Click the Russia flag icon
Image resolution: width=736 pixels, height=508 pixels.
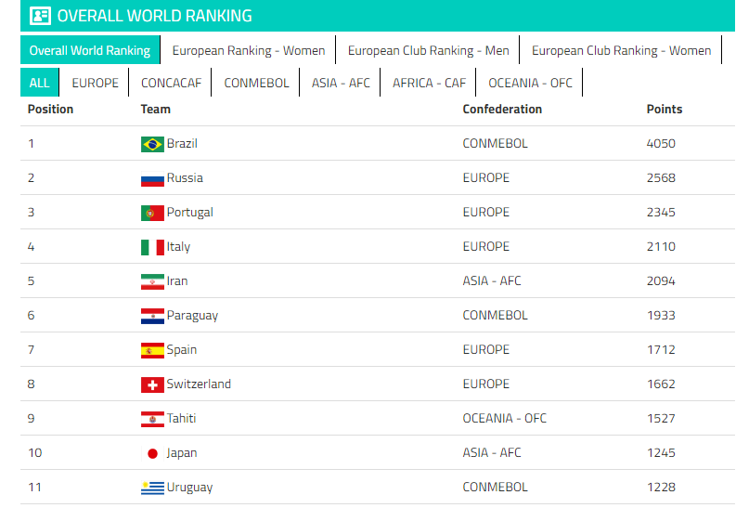pos(152,178)
